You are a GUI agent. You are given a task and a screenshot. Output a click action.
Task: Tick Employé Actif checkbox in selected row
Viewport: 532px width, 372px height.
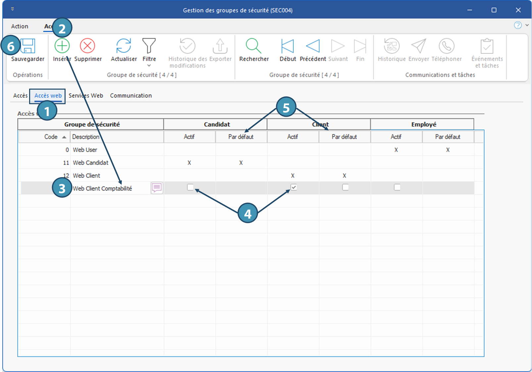[x=397, y=187]
